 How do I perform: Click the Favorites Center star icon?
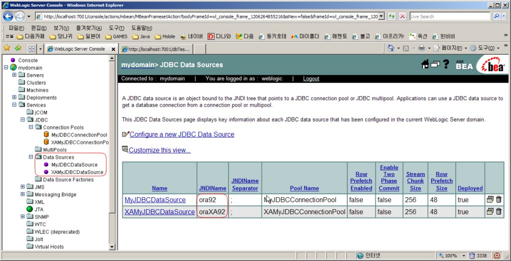[x=7, y=48]
